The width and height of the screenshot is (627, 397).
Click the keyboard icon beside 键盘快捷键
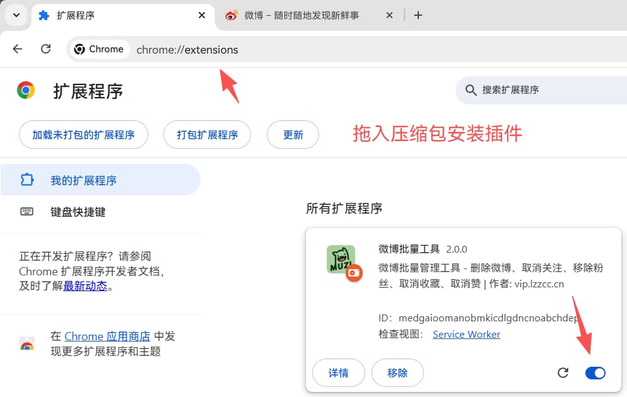click(x=26, y=212)
